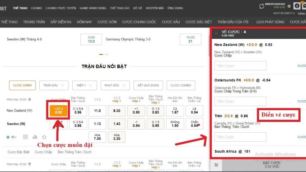Open the Trận Đấu dropdown filter
Image resolution: width=306 pixels, height=172 pixels.
click(54, 85)
